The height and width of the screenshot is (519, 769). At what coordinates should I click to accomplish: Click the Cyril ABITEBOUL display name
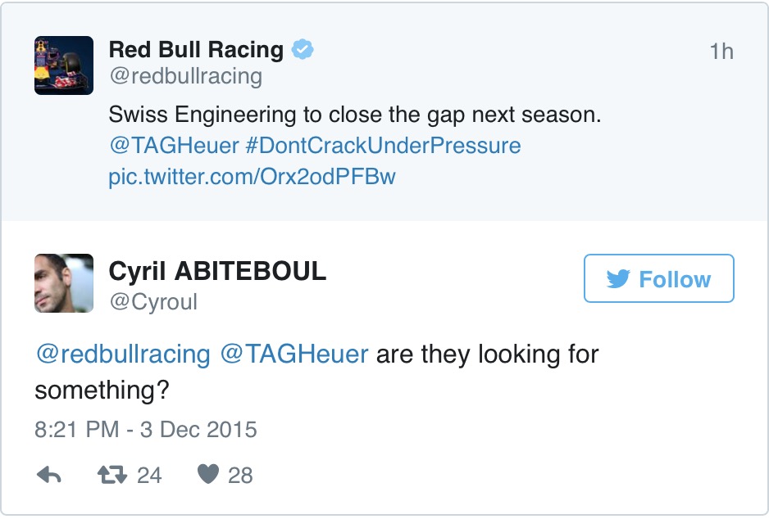click(217, 271)
